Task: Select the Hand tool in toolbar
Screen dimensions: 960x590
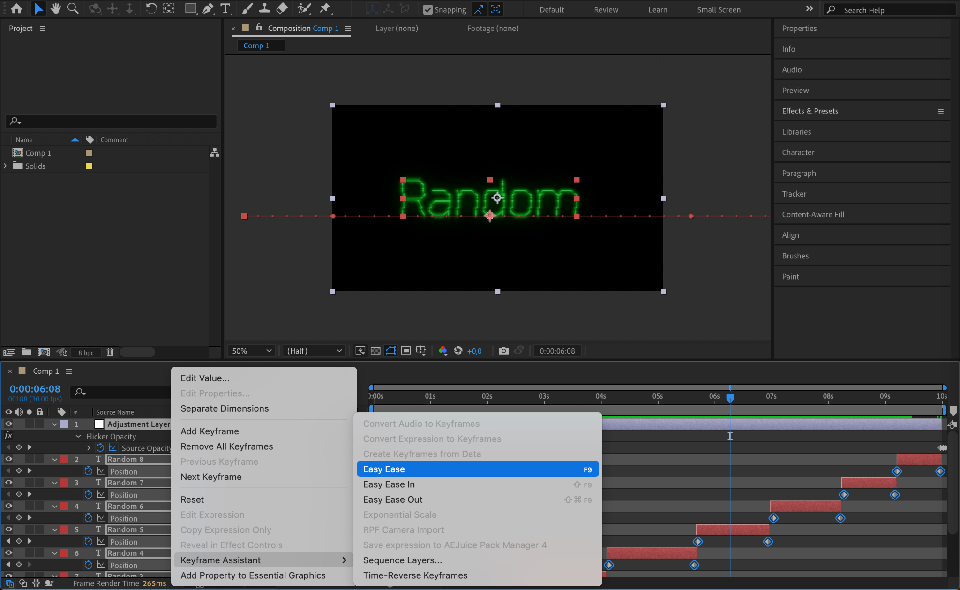Action: click(56, 8)
